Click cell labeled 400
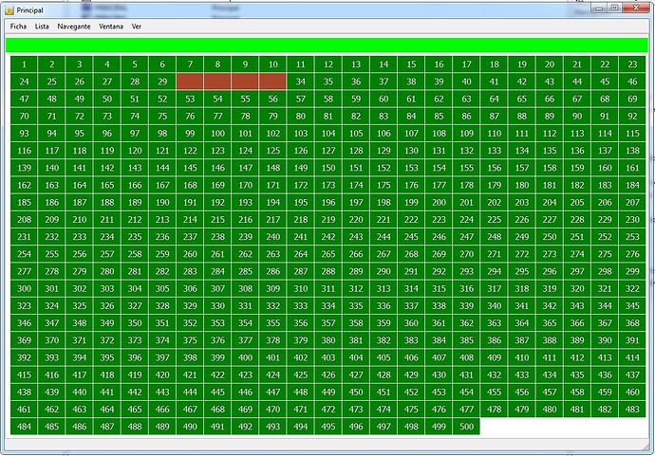The image size is (655, 456). pos(245,357)
